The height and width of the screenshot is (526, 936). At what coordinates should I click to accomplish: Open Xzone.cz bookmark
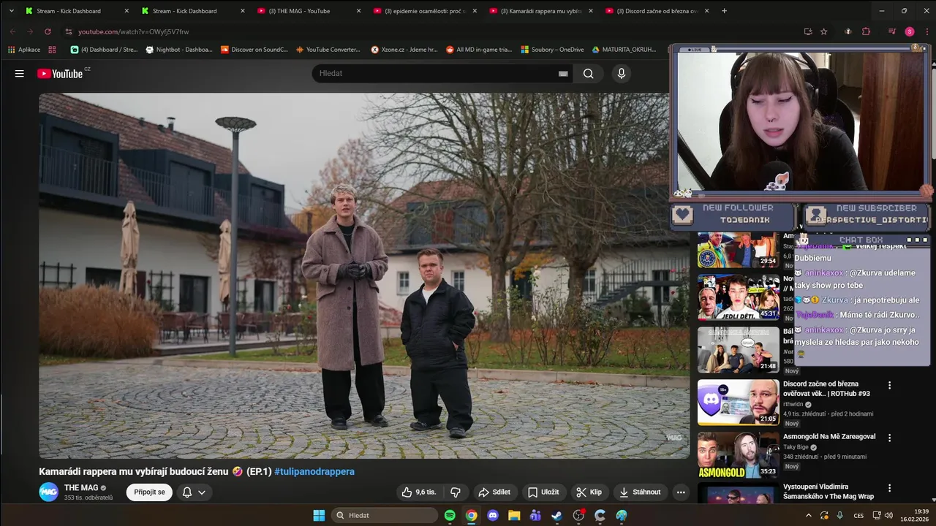tap(404, 50)
